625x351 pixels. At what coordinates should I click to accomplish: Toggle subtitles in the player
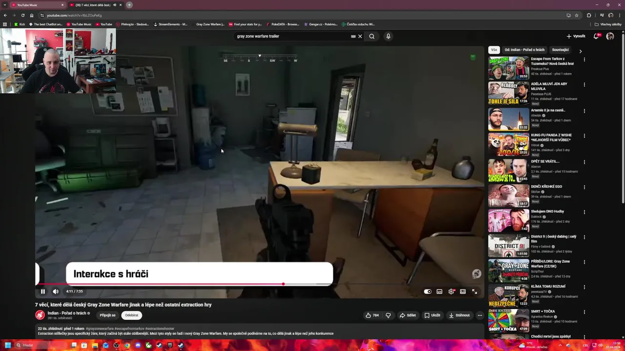click(x=439, y=292)
